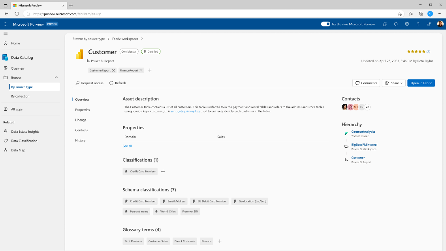The width and height of the screenshot is (446, 251).
Task: Click Fabric workspaces breadcrumb
Action: pos(125,39)
